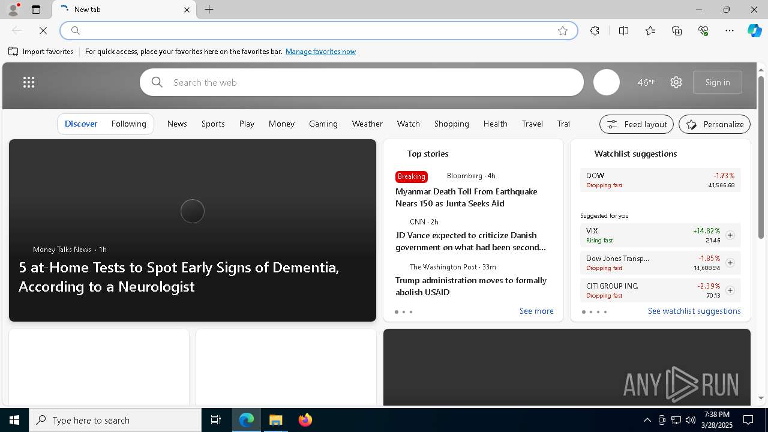
Task: Open Browser essentials icon
Action: [x=703, y=31]
